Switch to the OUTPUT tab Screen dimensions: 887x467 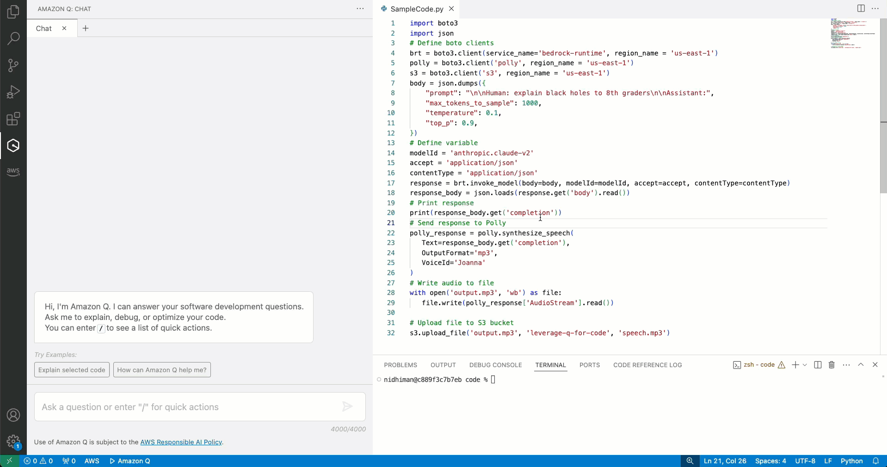click(x=442, y=365)
